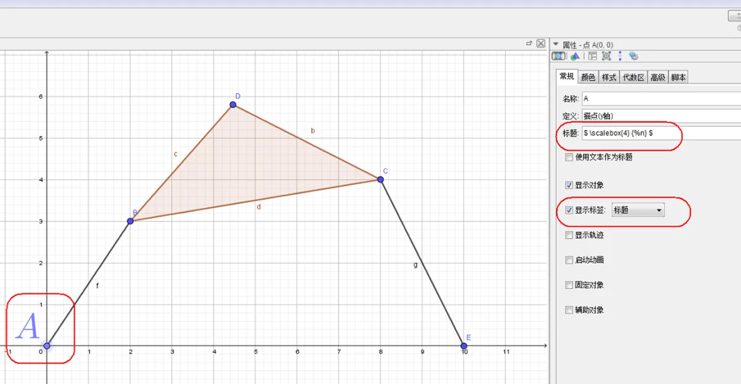Image resolution: width=741 pixels, height=384 pixels.
Task: Click the 标题 caption field with scalebox
Action: [661, 133]
